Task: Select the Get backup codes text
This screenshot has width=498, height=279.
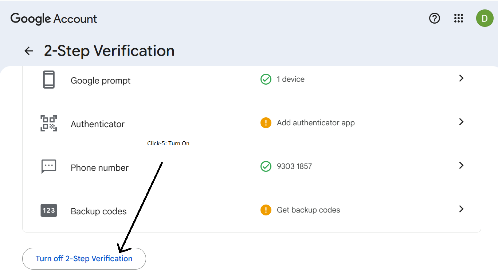Action: click(309, 210)
